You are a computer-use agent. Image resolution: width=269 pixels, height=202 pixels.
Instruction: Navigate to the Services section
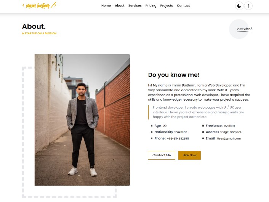coord(135,6)
